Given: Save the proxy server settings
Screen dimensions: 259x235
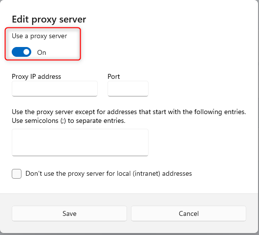Looking at the screenshot, I should click(69, 213).
